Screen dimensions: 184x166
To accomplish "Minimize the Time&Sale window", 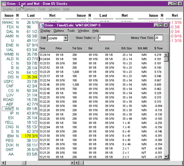I will click(156, 25).
